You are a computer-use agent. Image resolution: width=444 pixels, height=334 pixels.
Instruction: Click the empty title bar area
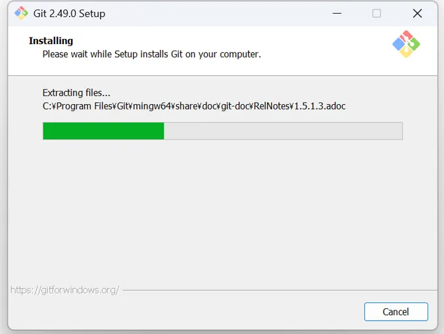pyautogui.click(x=217, y=13)
